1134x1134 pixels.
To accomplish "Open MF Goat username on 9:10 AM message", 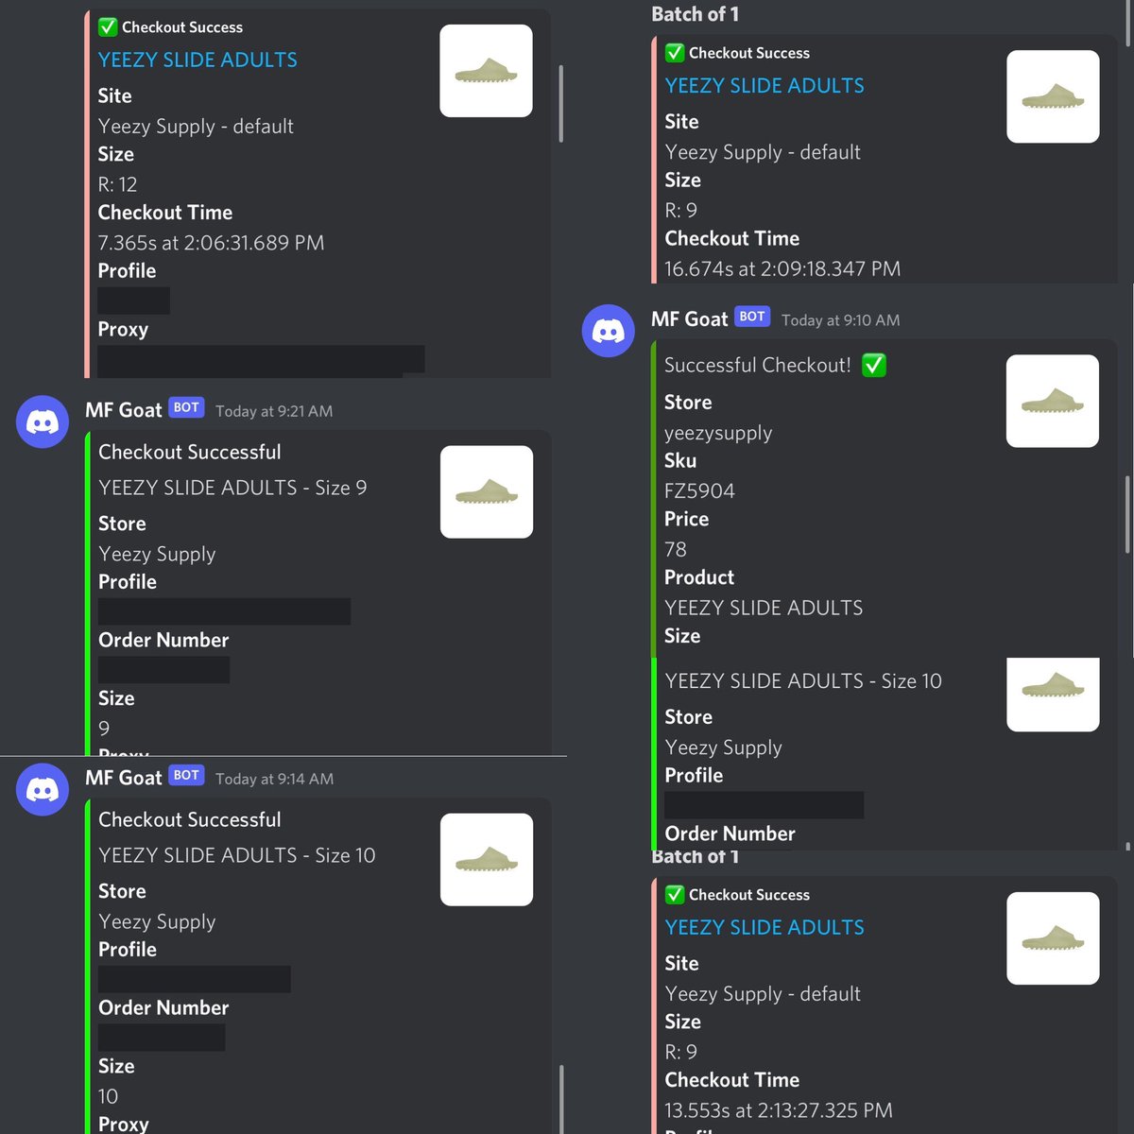I will click(x=690, y=319).
